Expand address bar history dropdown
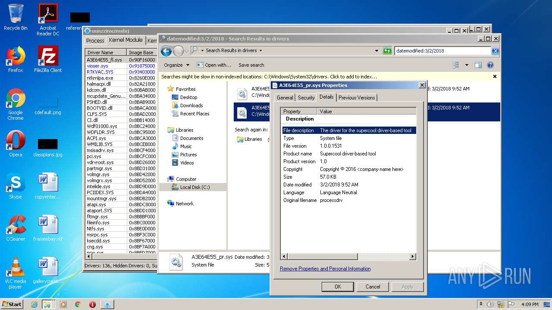This screenshot has width=552, height=310. [377, 51]
